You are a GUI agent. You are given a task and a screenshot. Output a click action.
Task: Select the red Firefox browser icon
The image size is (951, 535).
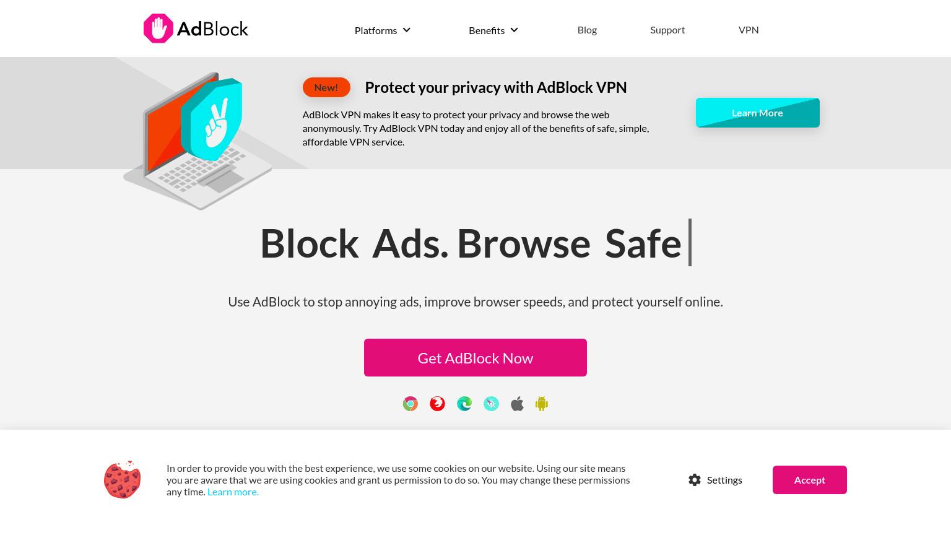point(437,404)
